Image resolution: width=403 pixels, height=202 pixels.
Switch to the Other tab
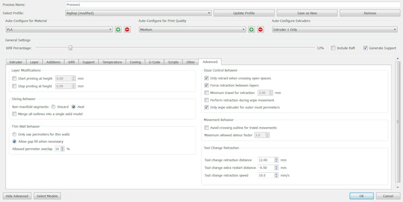point(191,62)
